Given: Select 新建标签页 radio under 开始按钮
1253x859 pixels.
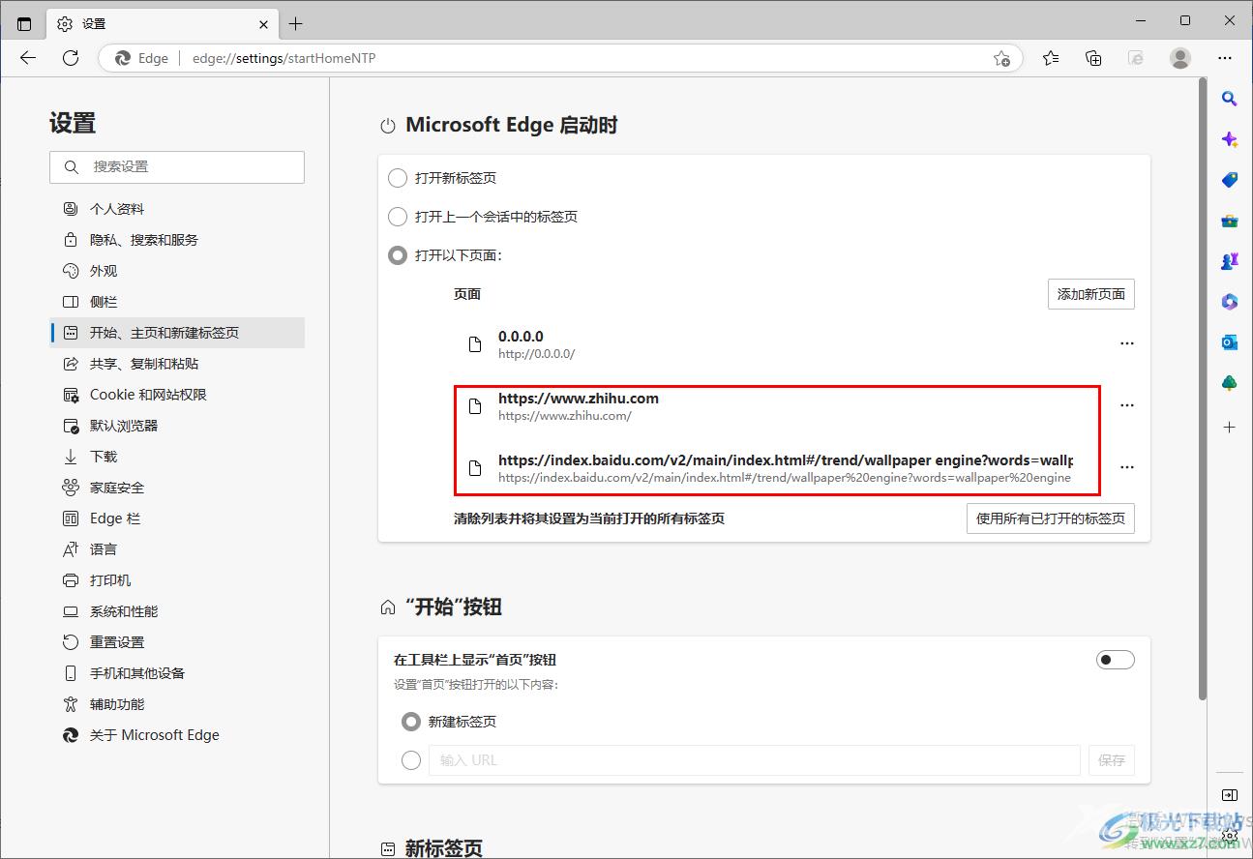Looking at the screenshot, I should [x=411, y=722].
